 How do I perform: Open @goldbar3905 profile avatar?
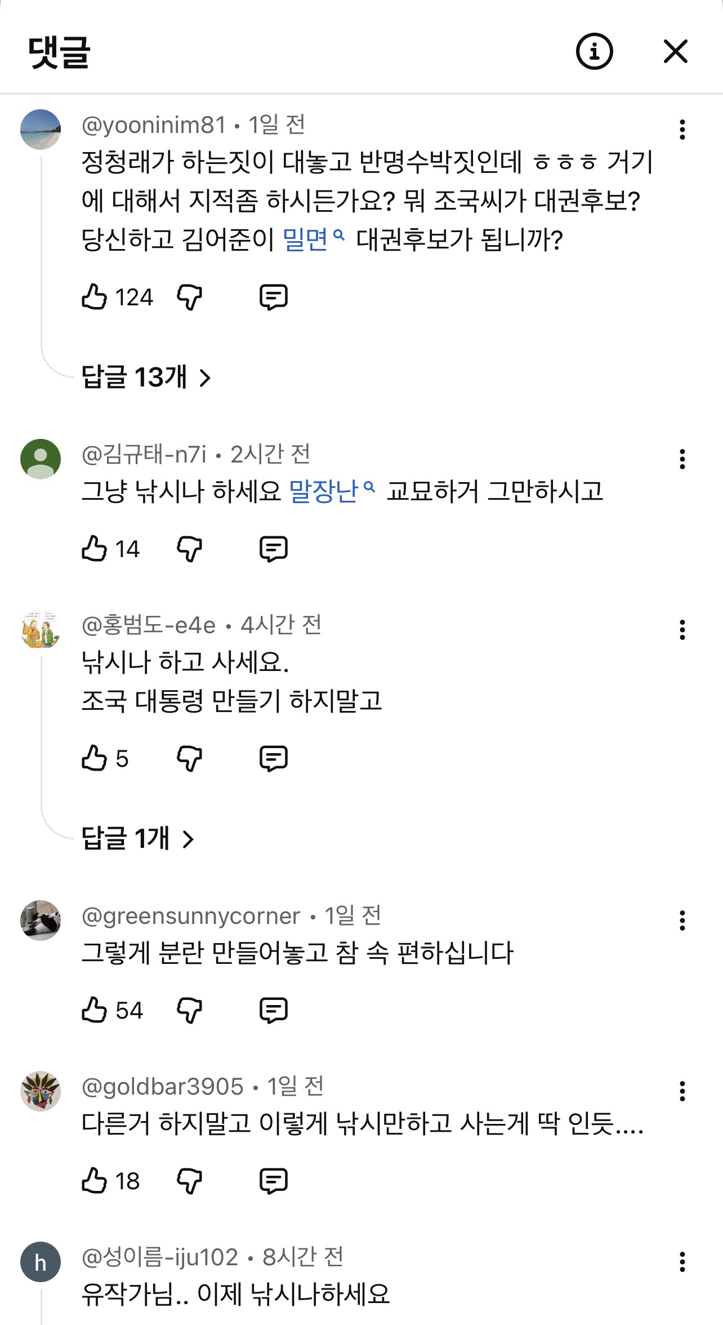click(41, 1091)
